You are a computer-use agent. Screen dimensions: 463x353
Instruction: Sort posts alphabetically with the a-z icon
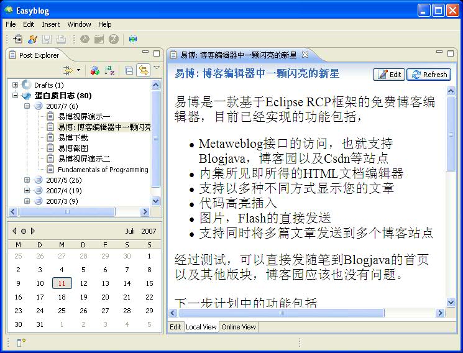tap(109, 70)
